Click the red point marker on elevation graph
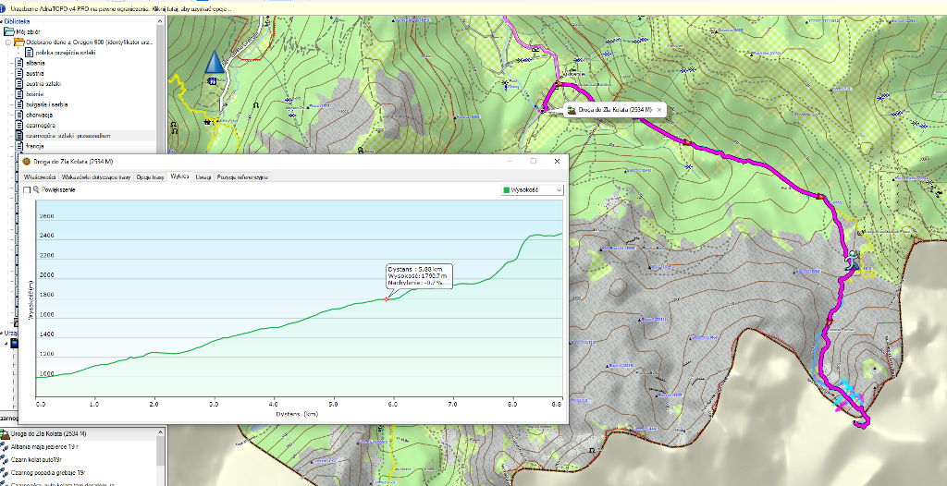Image resolution: width=947 pixels, height=486 pixels. [386, 299]
